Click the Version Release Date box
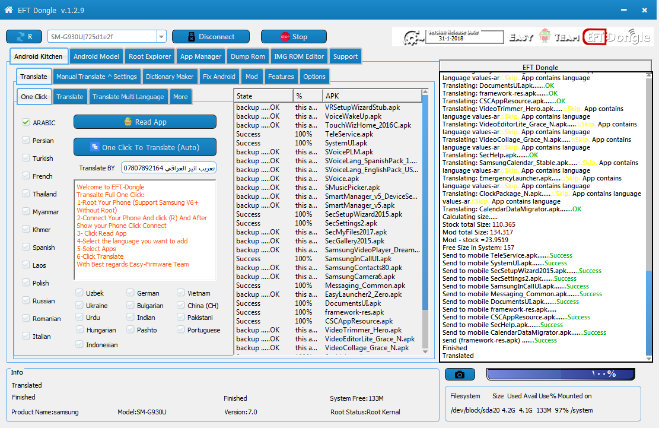This screenshot has height=428, width=659. pos(464,37)
